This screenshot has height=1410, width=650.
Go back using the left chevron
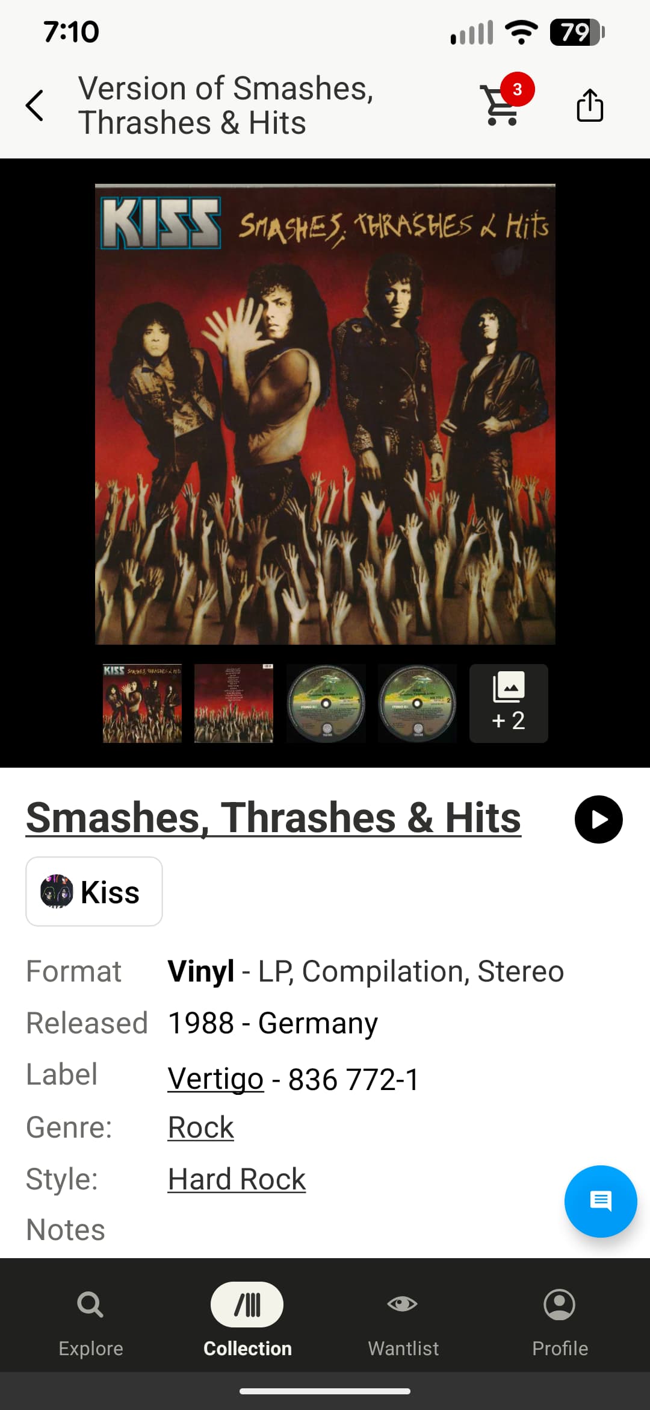[35, 105]
